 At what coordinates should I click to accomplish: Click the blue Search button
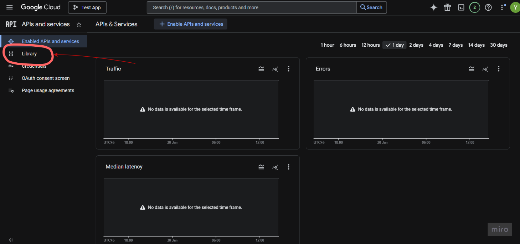[x=371, y=7]
